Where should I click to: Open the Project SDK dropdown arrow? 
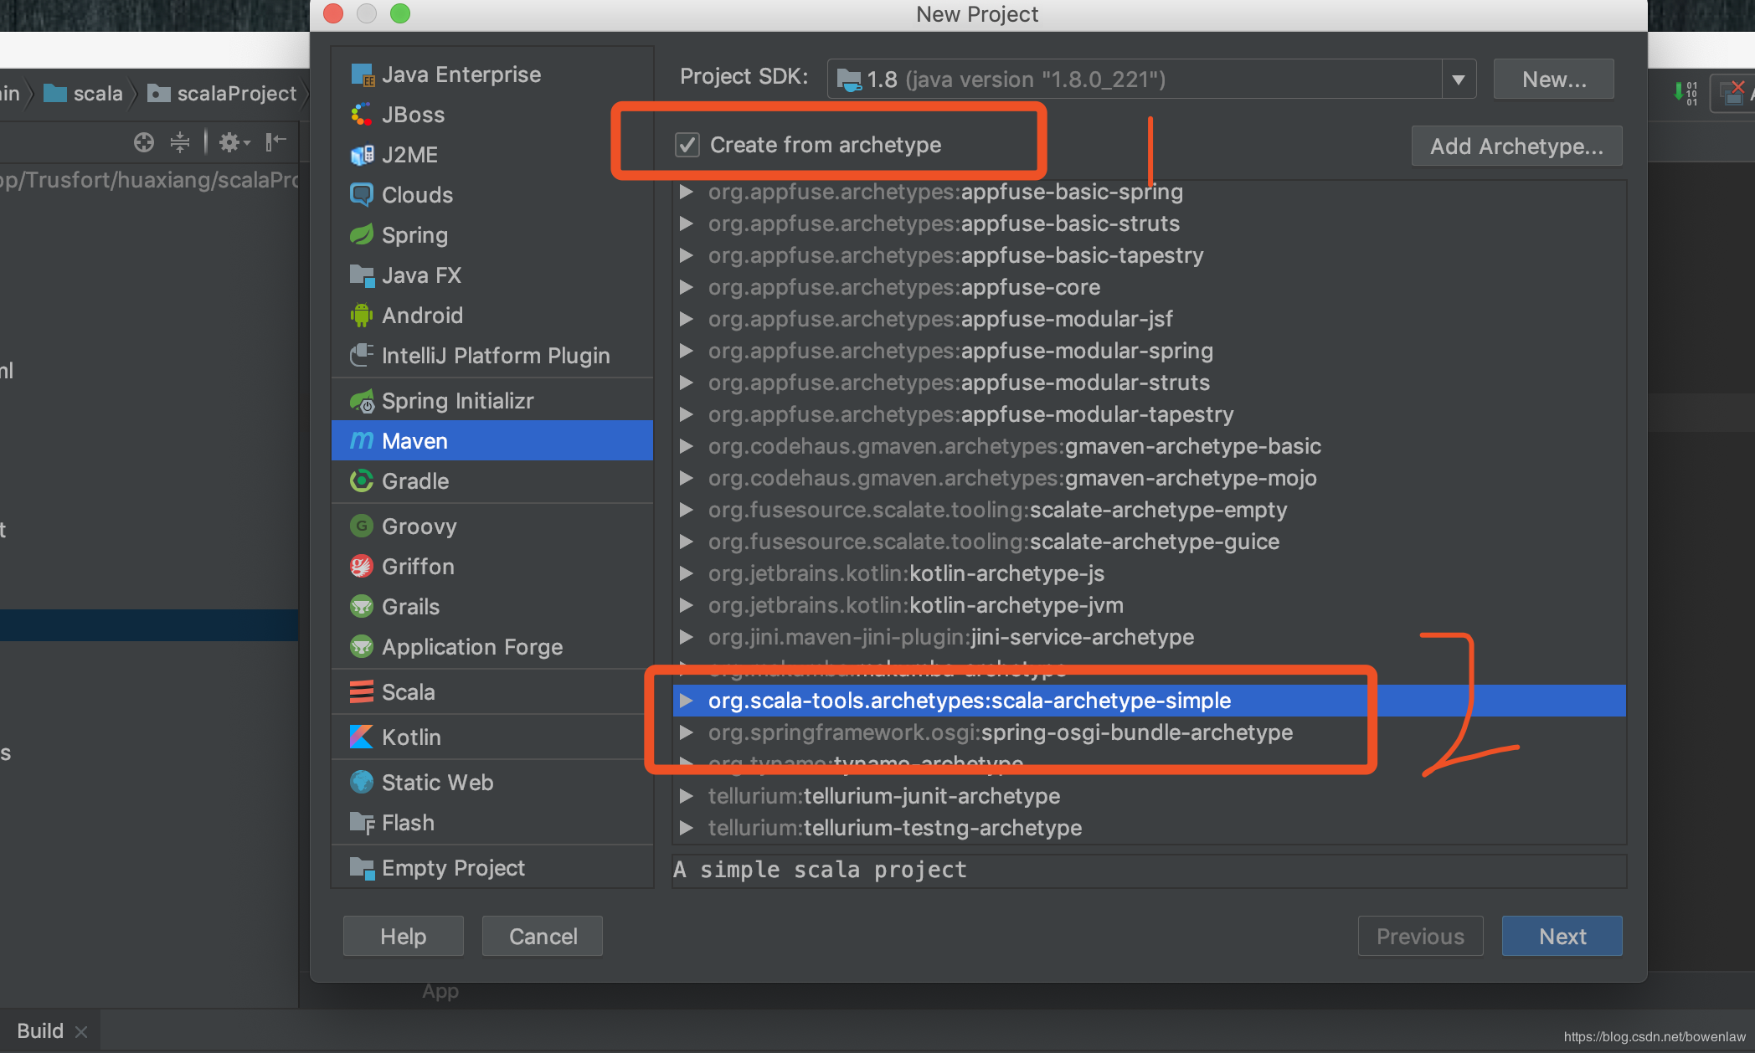[1459, 80]
